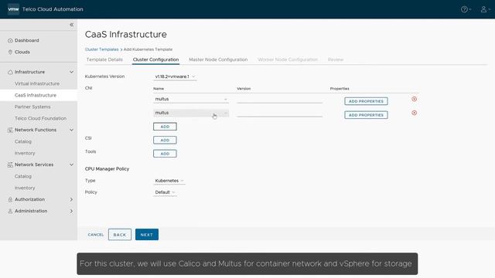Open Catalog under Network Services
This screenshot has width=495, height=278.
23,176
